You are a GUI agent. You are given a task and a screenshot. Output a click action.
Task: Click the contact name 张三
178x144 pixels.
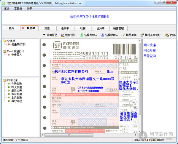pyautogui.click(x=110, y=71)
